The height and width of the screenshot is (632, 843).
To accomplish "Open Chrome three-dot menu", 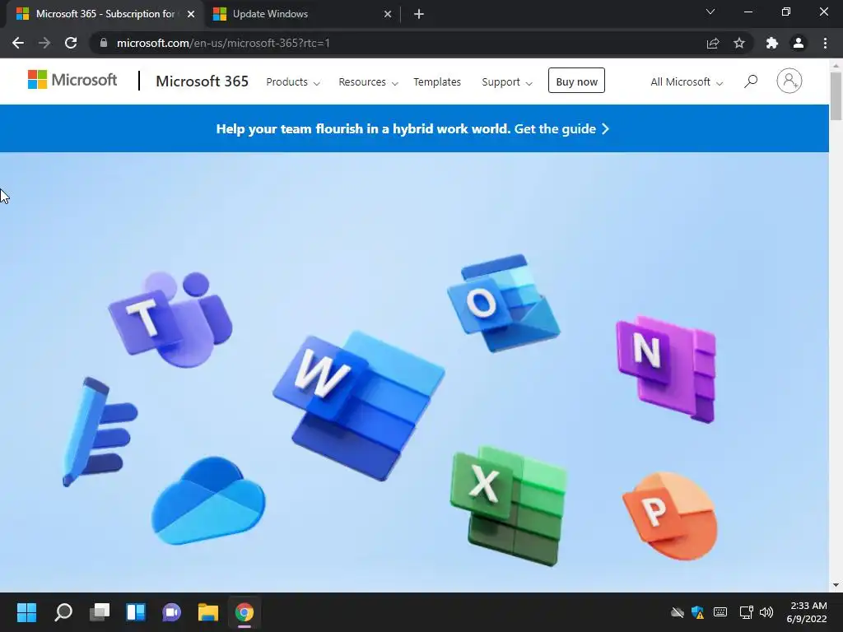I will point(825,43).
